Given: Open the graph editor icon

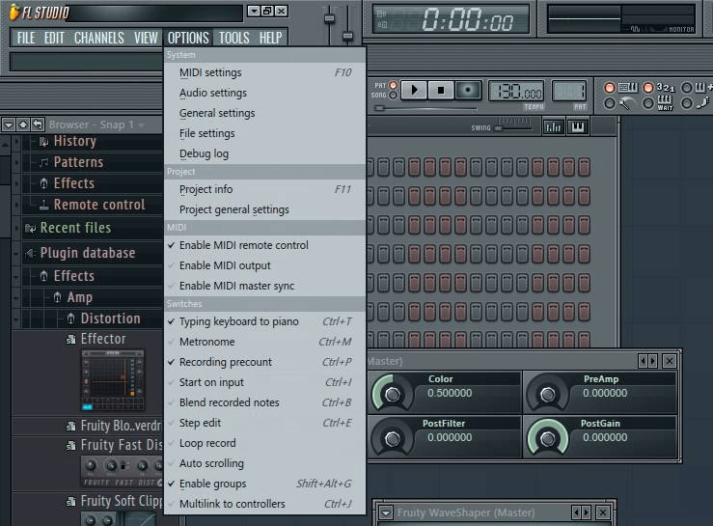Looking at the screenshot, I should [554, 126].
